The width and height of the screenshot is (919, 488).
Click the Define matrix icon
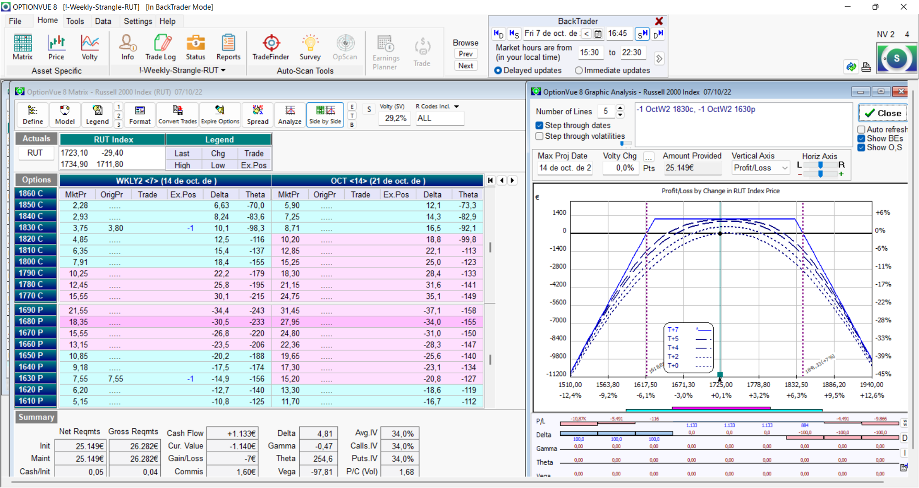(33, 115)
